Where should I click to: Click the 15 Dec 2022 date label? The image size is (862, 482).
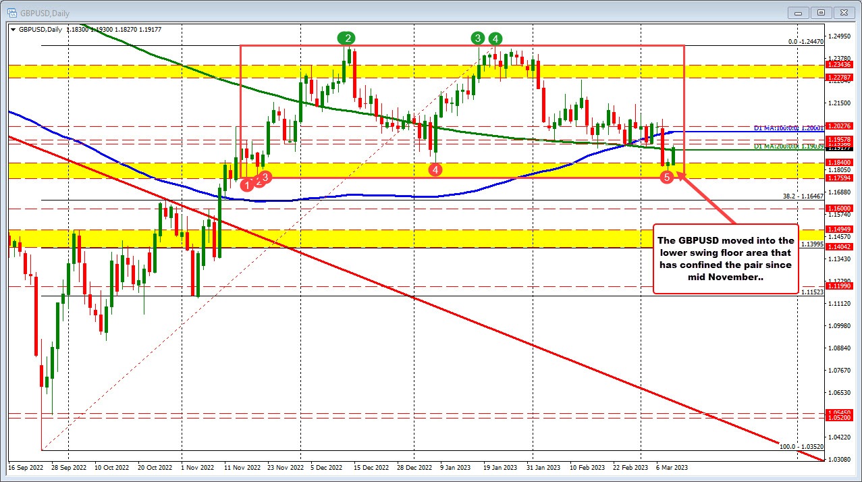point(373,467)
